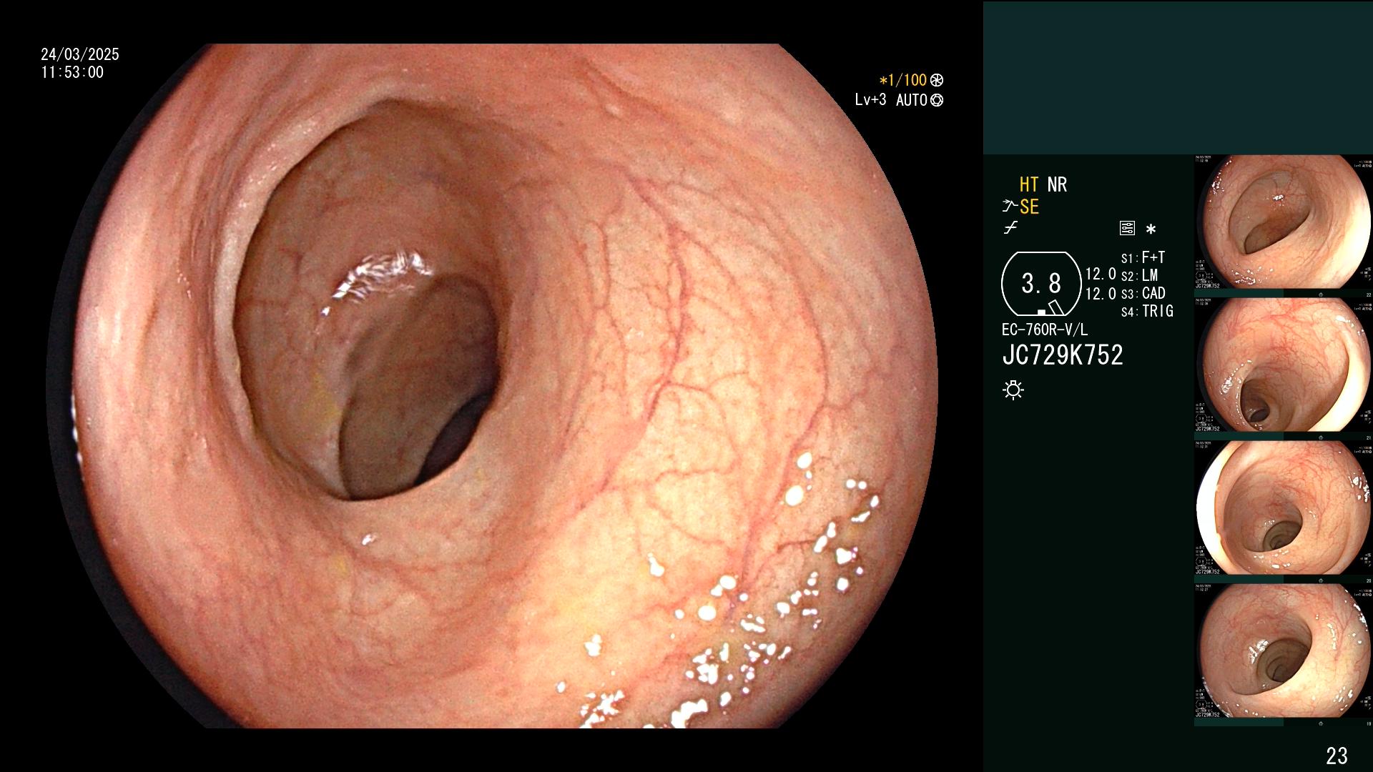The width and height of the screenshot is (1373, 772).
Task: Click the image counter 23
Action: (x=1337, y=756)
